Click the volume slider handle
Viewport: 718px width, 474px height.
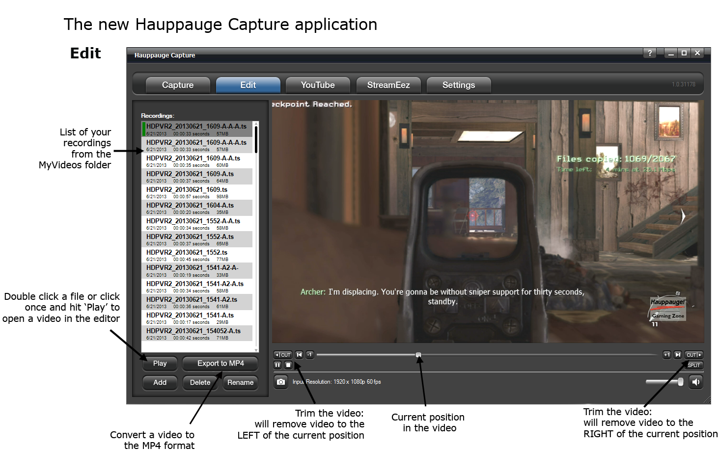[x=681, y=382]
